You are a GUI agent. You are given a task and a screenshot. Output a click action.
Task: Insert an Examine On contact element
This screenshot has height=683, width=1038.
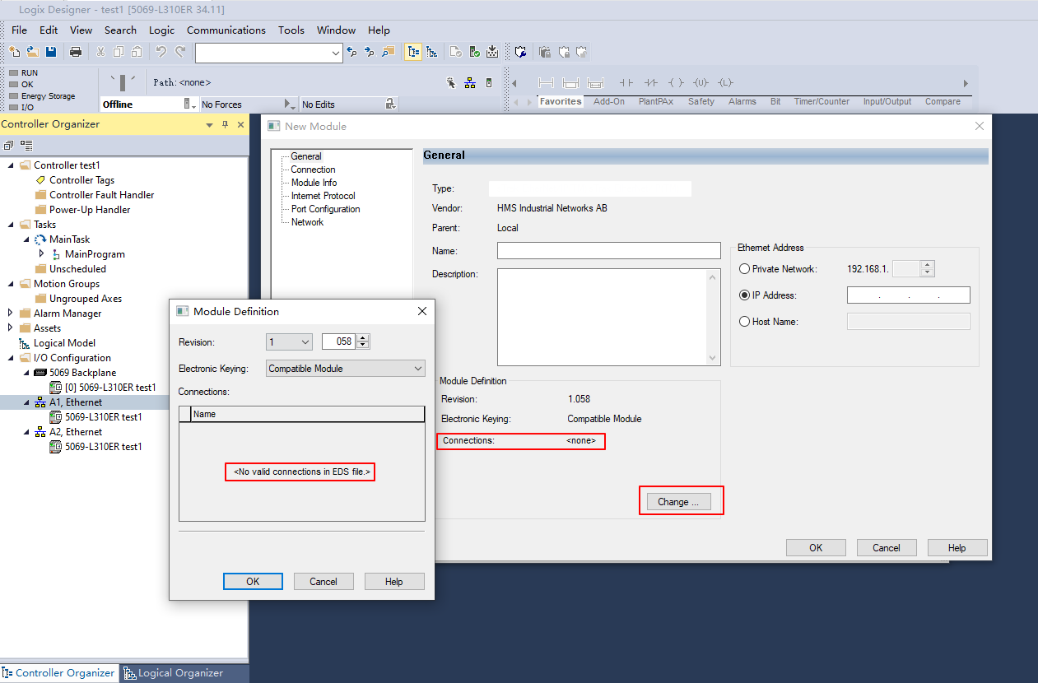click(626, 82)
